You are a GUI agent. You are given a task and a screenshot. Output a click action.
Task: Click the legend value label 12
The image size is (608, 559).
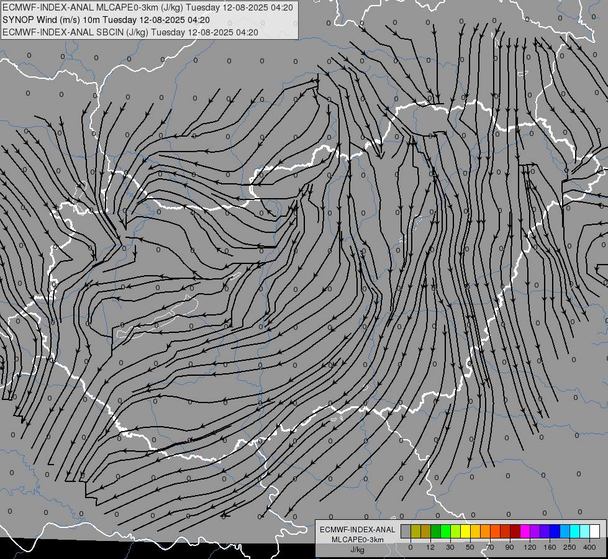pyautogui.click(x=430, y=547)
